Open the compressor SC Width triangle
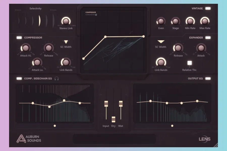This screenshot has height=151, width=227. 66,42
